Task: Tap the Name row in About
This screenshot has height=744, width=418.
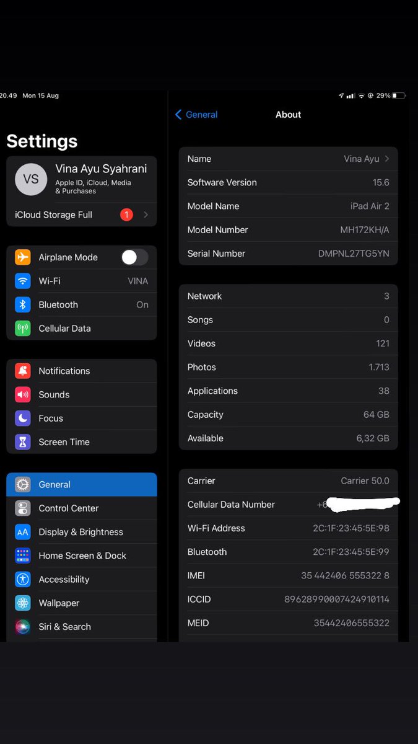Action: (x=289, y=159)
